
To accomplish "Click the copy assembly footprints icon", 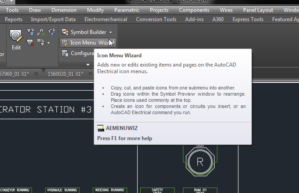I will click(51, 32).
